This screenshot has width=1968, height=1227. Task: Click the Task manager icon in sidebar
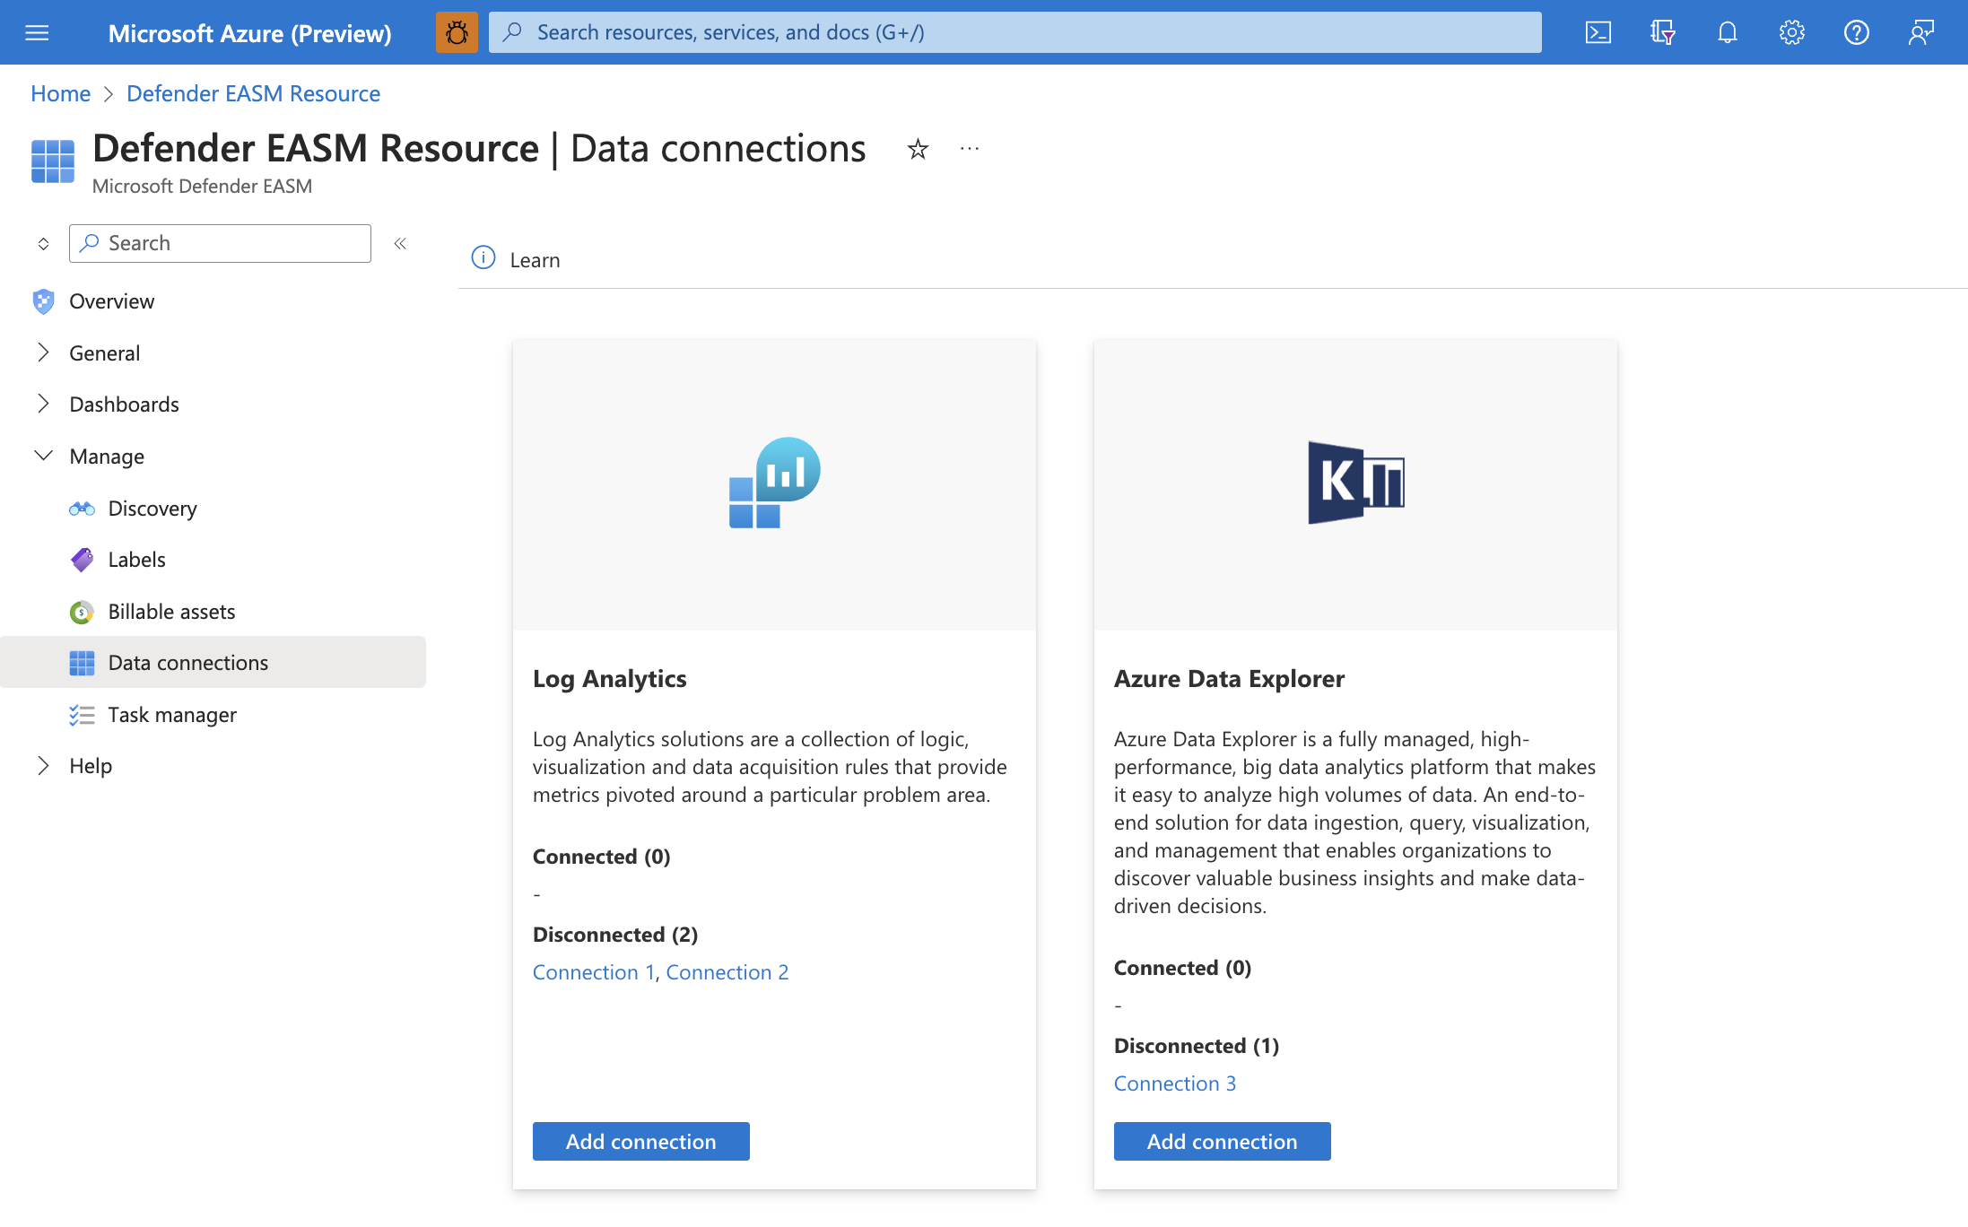click(x=82, y=712)
